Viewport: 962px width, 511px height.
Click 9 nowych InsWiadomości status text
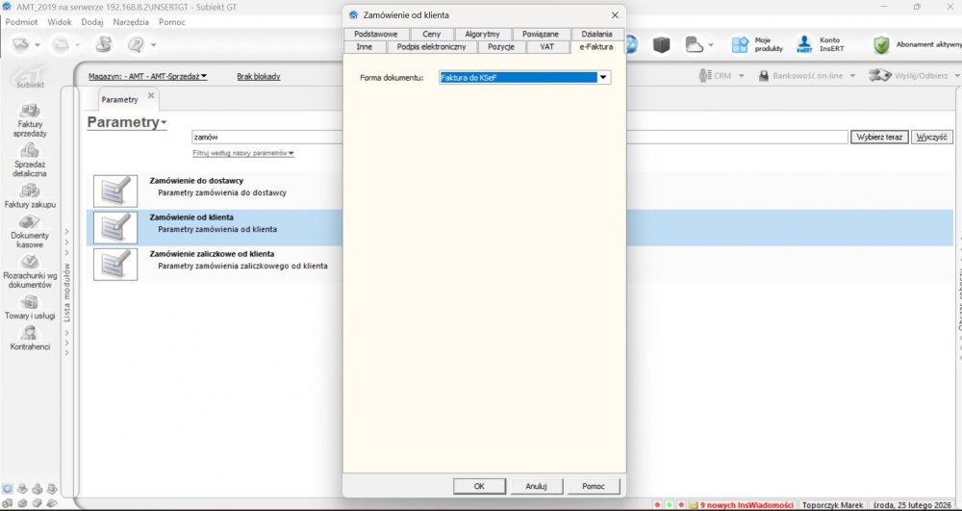point(747,505)
